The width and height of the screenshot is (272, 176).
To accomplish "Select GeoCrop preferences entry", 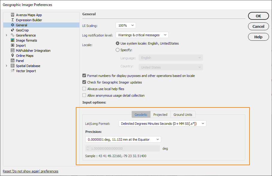I will (22, 30).
